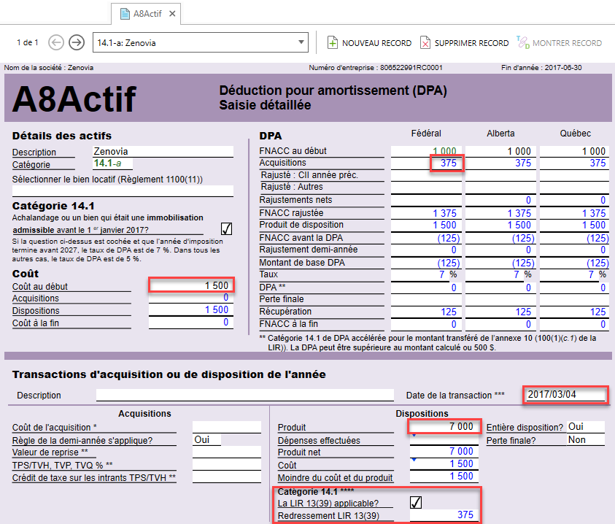Image resolution: width=615 pixels, height=524 pixels.
Task: Edit the Description field containing Zenovia
Action: tap(163, 152)
